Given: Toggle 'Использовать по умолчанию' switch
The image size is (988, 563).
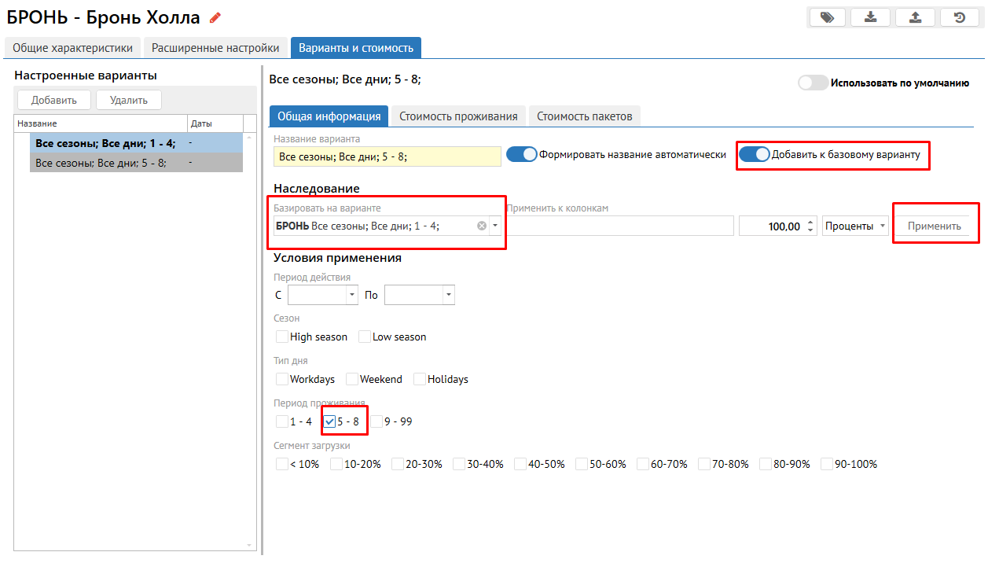Looking at the screenshot, I should (x=813, y=83).
